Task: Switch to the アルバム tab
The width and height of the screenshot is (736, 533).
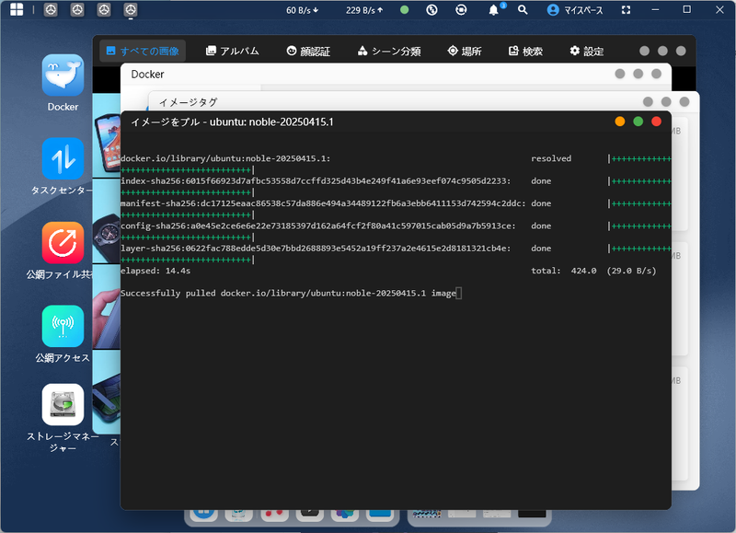Action: pyautogui.click(x=231, y=51)
